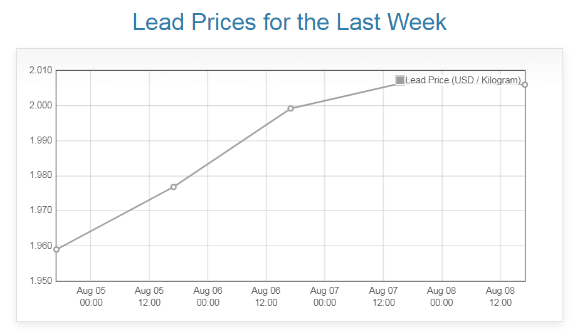This screenshot has height=332, width=575.
Task: Click the "Aug 06 00:00" x-axis label
Action: (x=208, y=296)
